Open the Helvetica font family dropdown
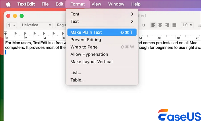 click(x=36, y=25)
